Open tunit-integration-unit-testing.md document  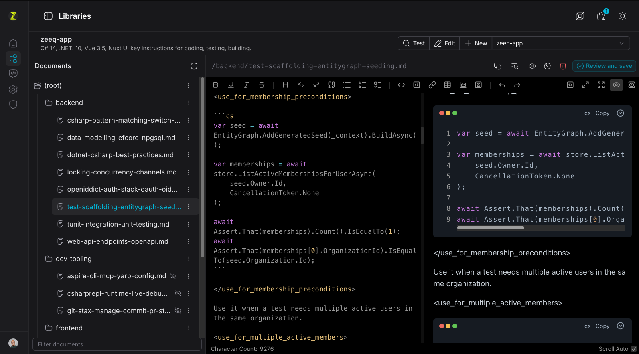coord(118,224)
